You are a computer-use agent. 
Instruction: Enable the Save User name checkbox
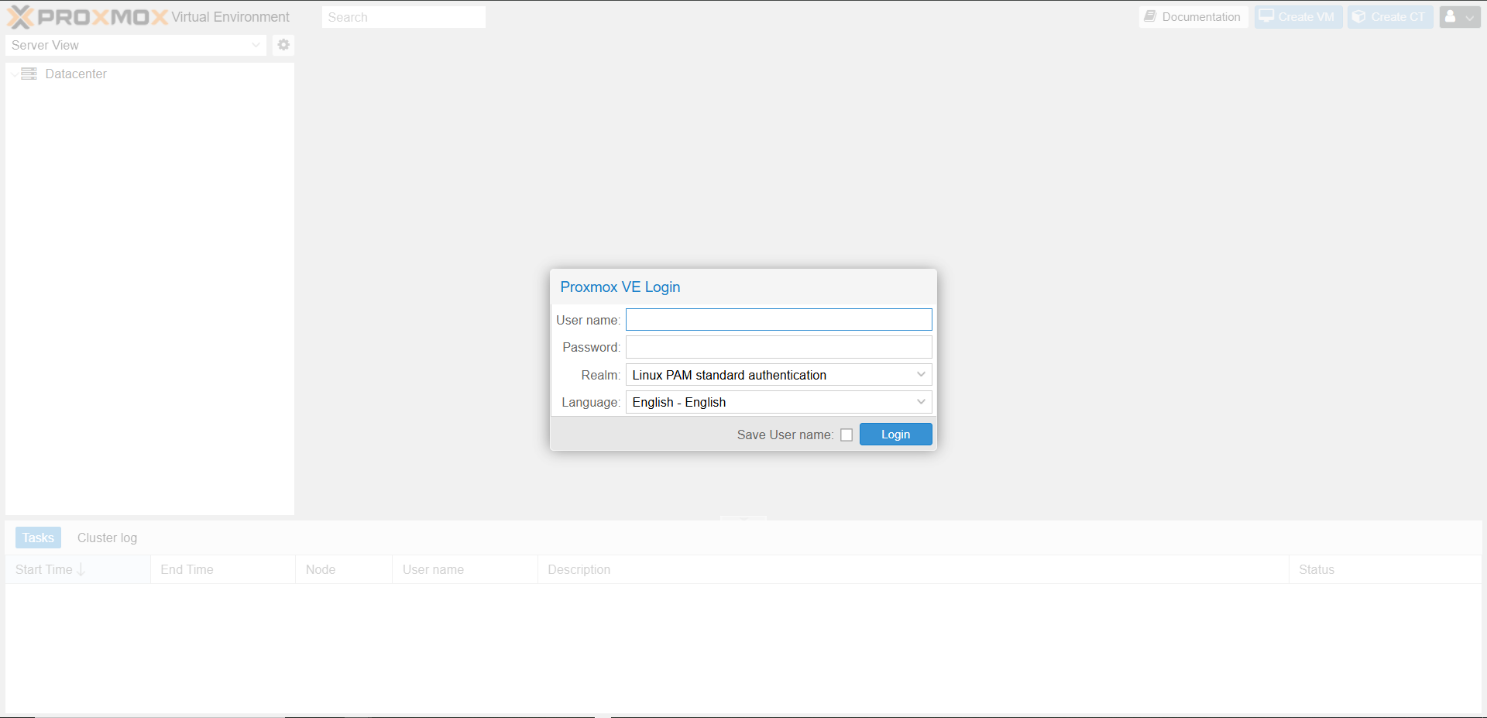[x=847, y=435]
